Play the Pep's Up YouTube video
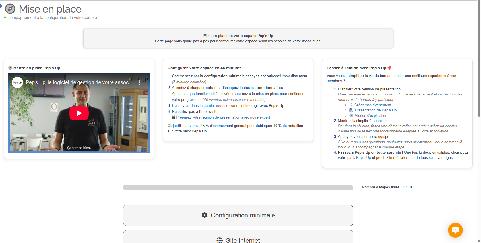 pos(79,113)
